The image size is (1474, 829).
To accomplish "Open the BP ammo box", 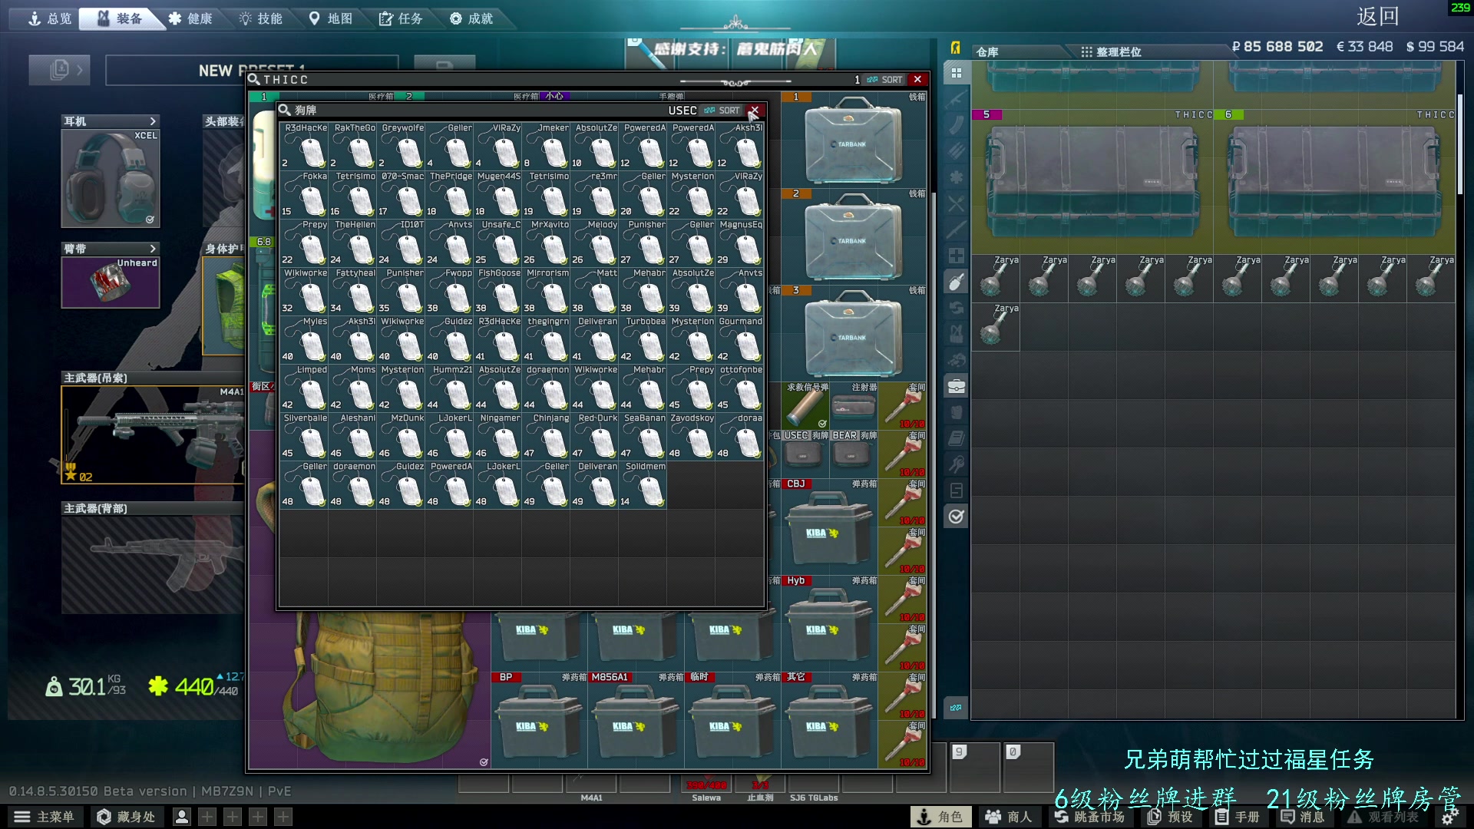I will (539, 721).
